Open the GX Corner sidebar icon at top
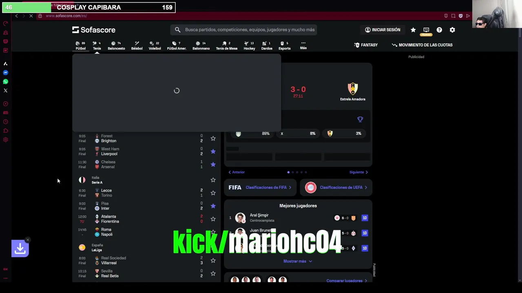Screen dimensions: 522x293 point(6,24)
